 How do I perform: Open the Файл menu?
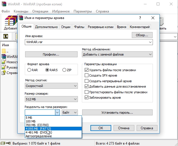[6, 11]
